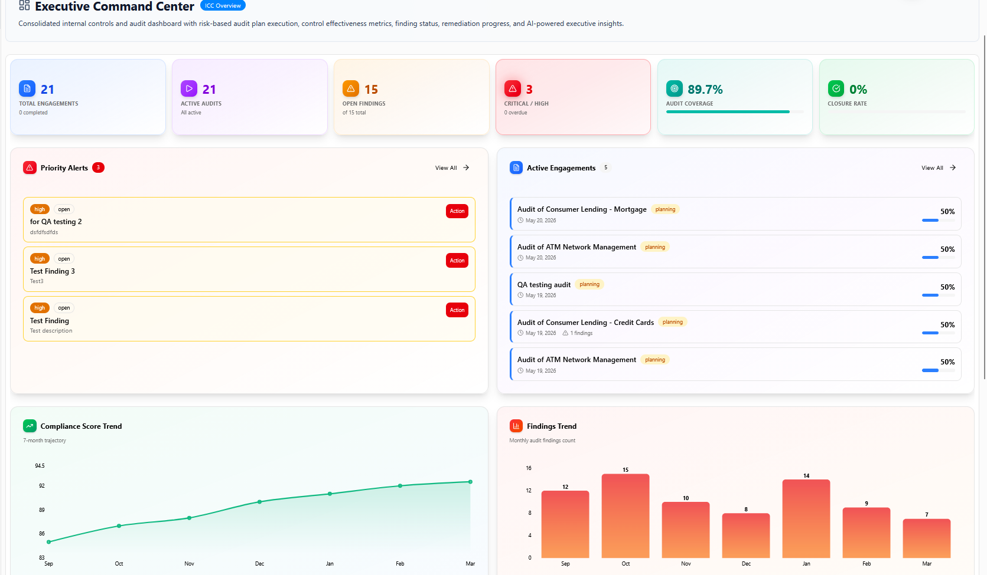The width and height of the screenshot is (987, 575).
Task: Click the Total Engagements document icon
Action: [27, 89]
